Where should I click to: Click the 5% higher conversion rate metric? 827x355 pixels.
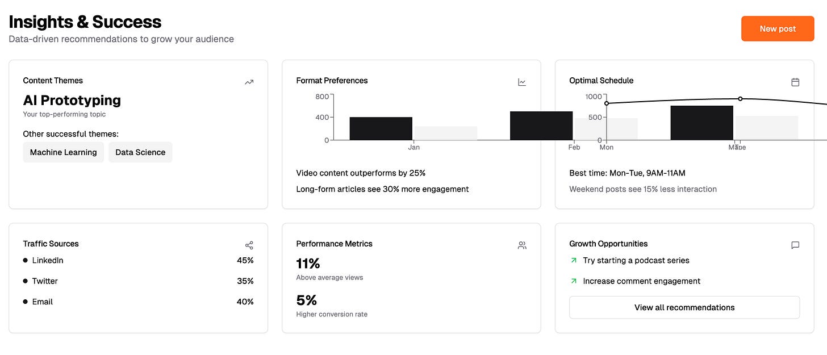pyautogui.click(x=307, y=300)
